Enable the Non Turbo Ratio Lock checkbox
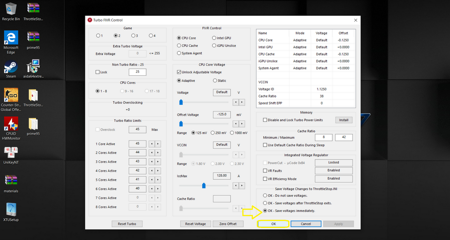Viewport: 450px width, 240px height. (x=97, y=72)
